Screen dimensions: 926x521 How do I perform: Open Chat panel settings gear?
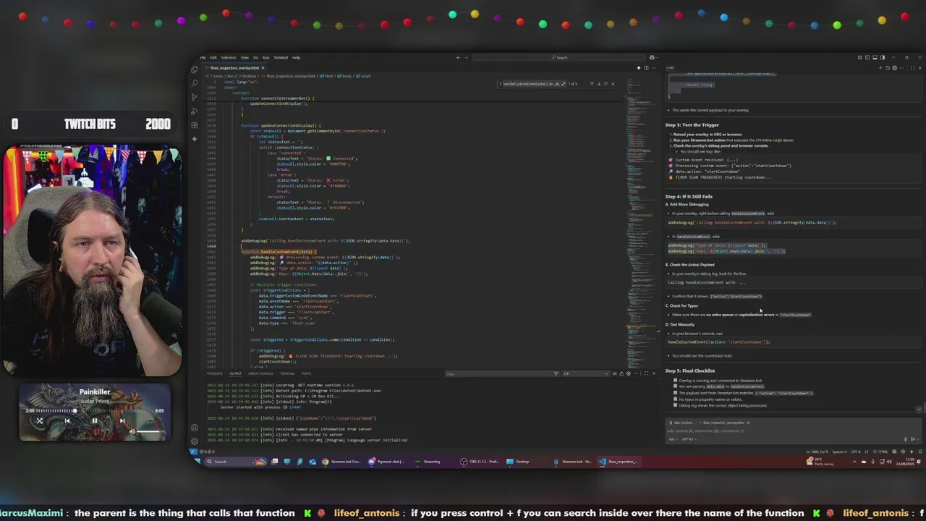point(894,67)
